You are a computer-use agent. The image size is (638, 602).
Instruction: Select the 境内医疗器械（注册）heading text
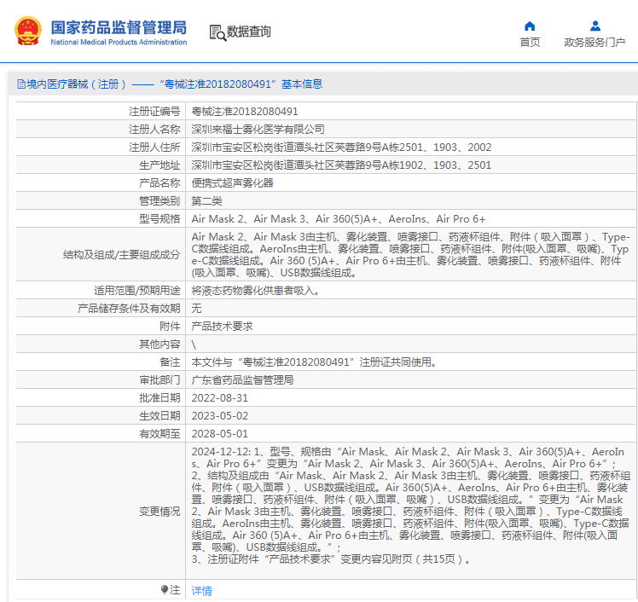coord(76,84)
